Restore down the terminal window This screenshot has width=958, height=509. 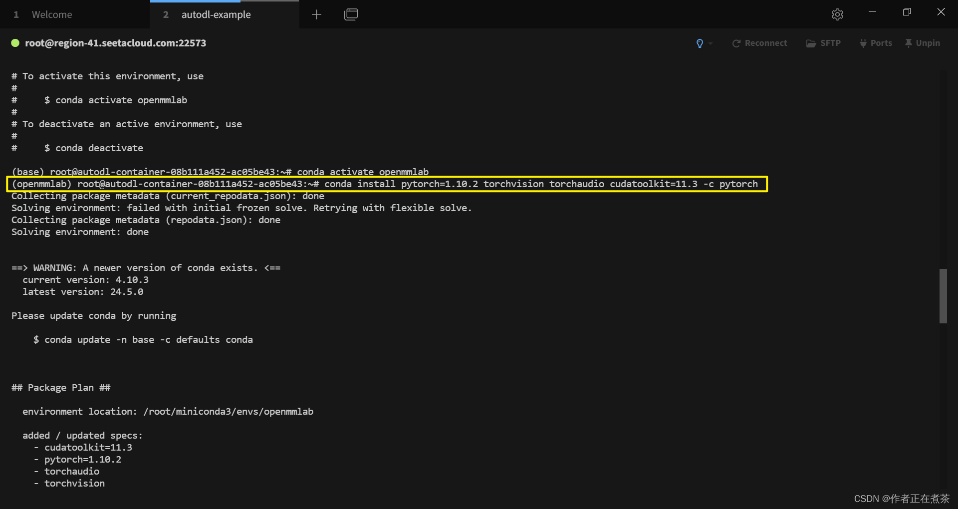907,12
